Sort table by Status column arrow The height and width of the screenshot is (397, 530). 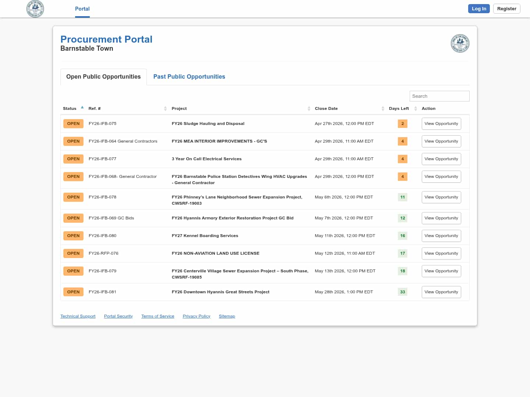click(82, 108)
